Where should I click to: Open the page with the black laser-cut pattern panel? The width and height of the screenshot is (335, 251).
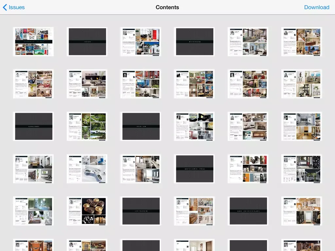pyautogui.click(x=302, y=169)
